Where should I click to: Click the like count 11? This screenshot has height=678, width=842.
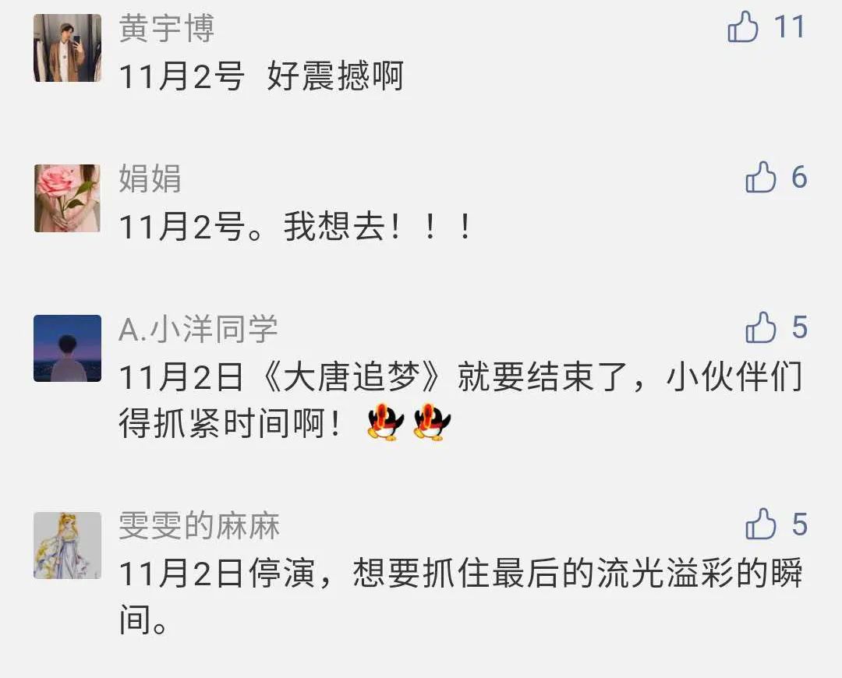pos(789,26)
